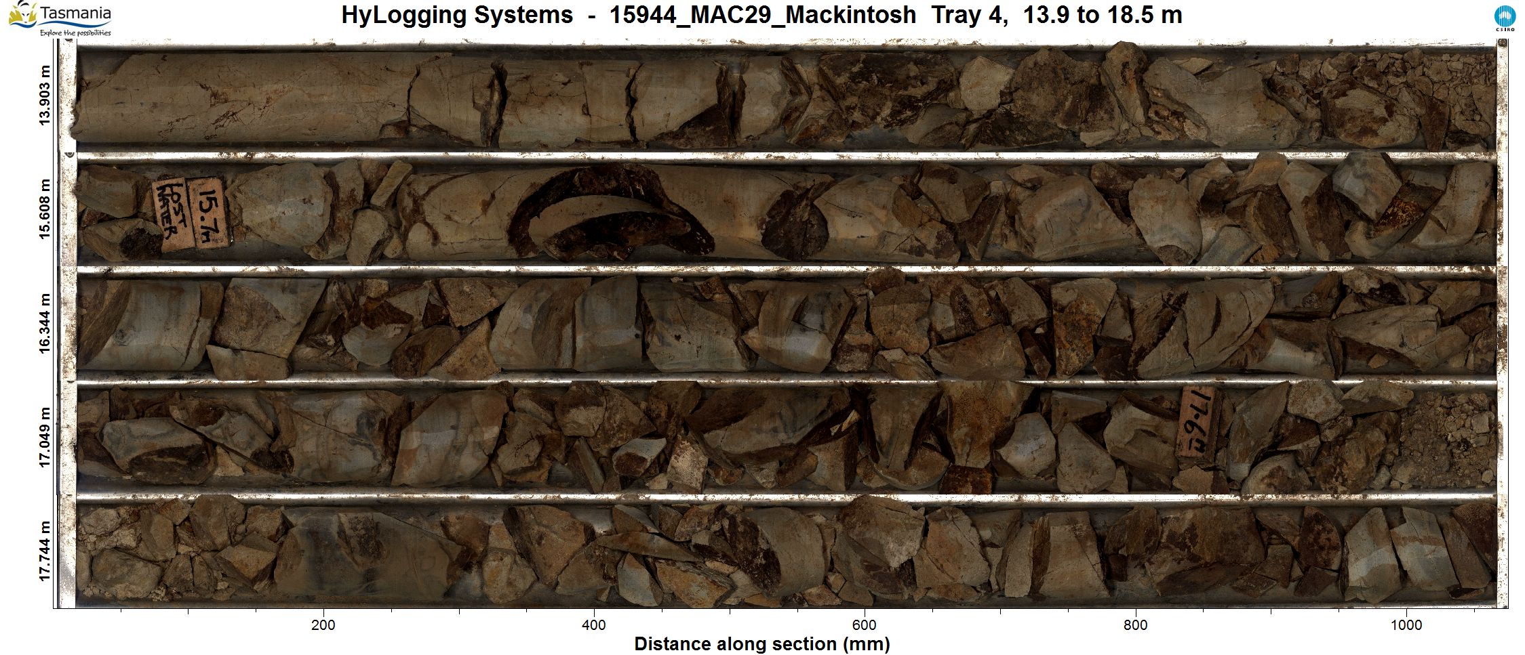Click the HyLogging Systems tray title
The height and width of the screenshot is (655, 1525).
click(x=761, y=15)
